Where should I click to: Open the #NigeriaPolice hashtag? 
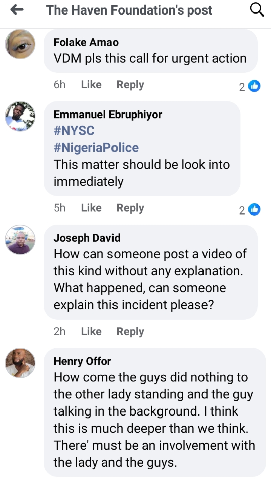[x=96, y=147]
